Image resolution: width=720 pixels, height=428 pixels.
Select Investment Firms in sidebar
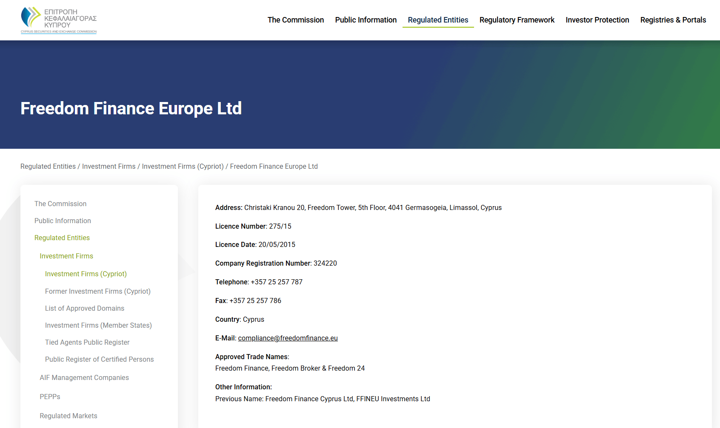(66, 256)
